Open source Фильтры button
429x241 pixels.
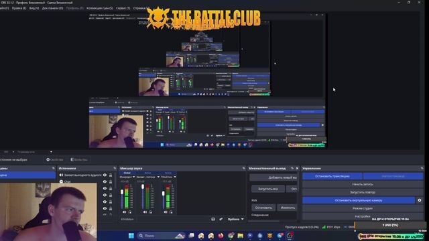[x=79, y=159]
